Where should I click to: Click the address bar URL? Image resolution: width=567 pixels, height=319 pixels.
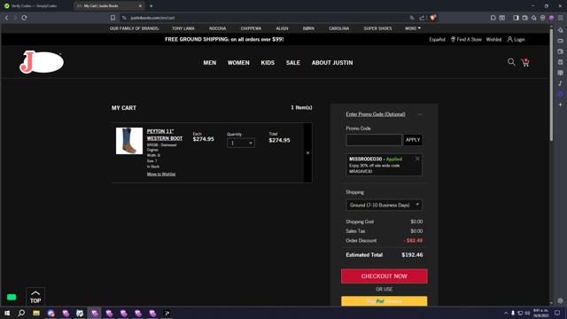pos(152,18)
